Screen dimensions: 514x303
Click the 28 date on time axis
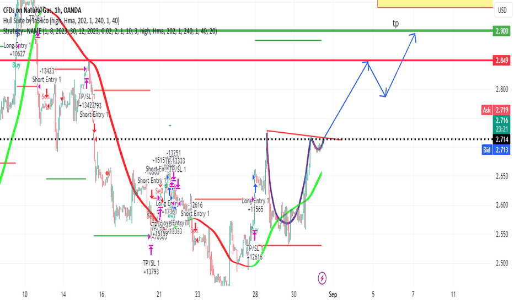coord(255,295)
